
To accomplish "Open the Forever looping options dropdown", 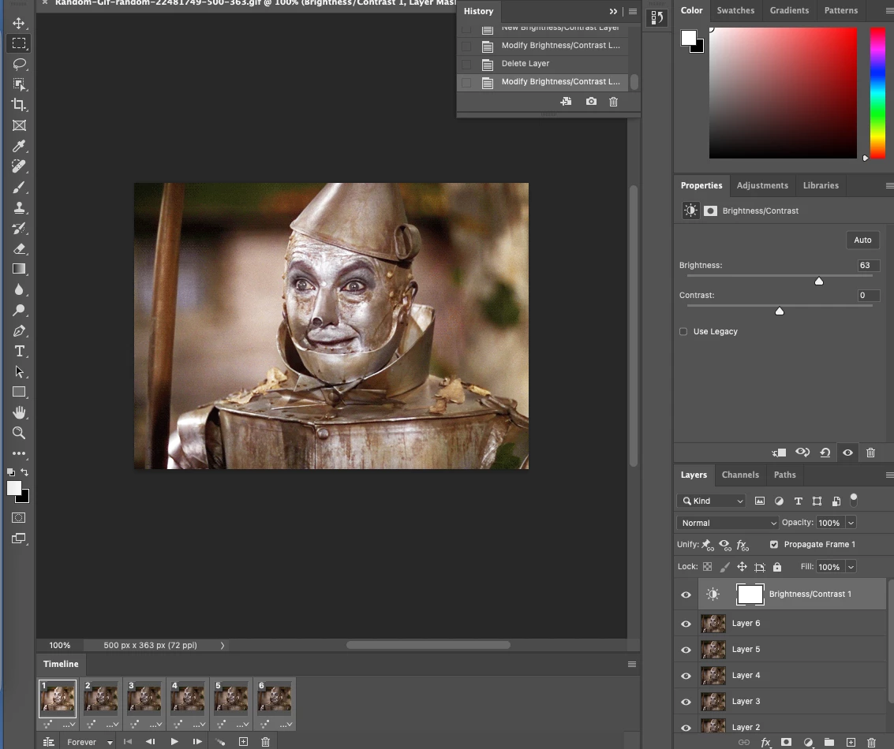I will [89, 742].
